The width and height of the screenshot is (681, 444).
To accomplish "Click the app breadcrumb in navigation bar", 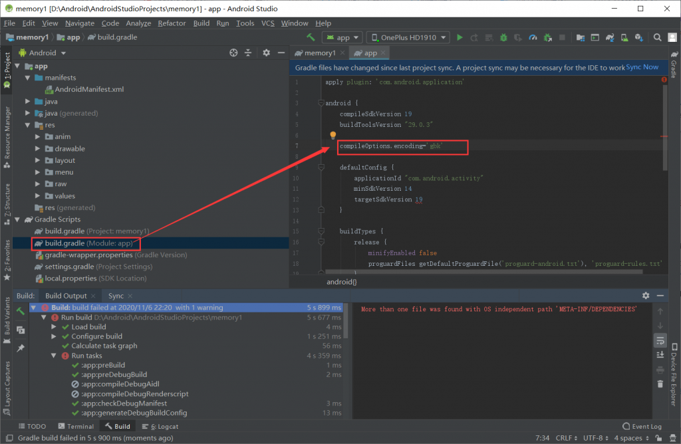I will coord(68,38).
